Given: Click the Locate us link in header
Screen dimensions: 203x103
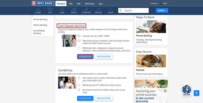Looking at the screenshot, I should 154,4.
